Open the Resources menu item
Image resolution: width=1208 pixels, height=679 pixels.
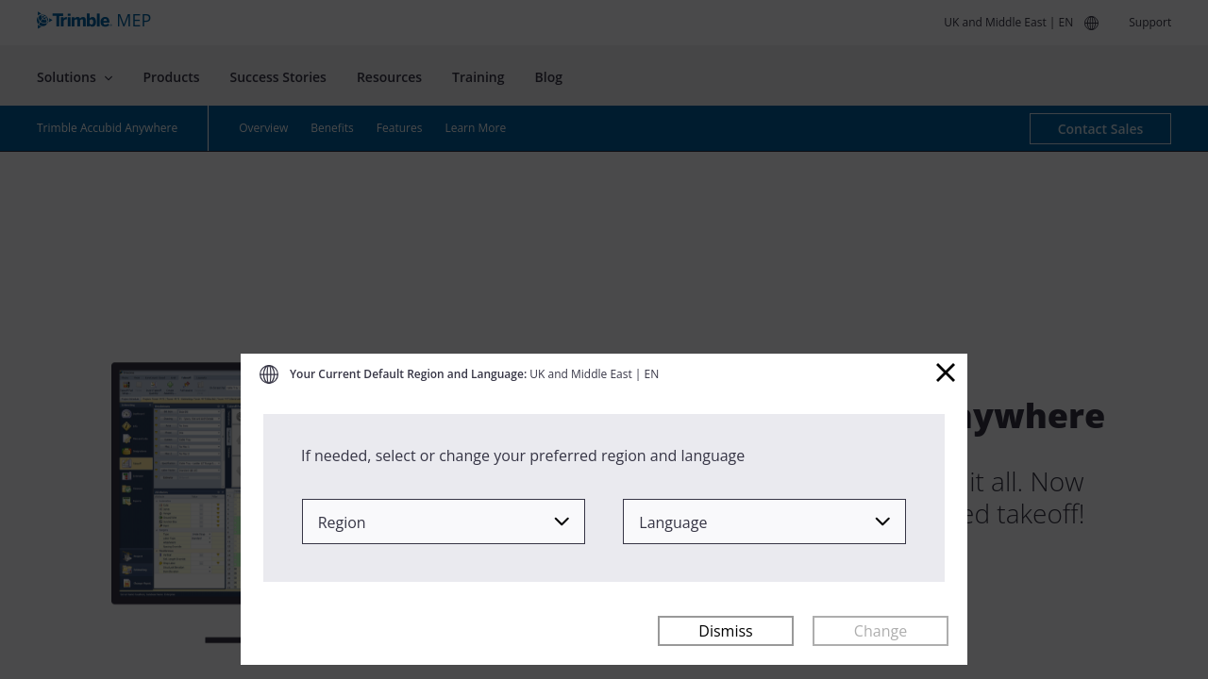click(x=389, y=77)
